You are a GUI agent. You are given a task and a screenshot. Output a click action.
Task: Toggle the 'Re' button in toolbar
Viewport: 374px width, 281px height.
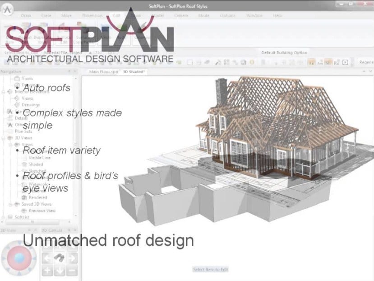[336, 63]
